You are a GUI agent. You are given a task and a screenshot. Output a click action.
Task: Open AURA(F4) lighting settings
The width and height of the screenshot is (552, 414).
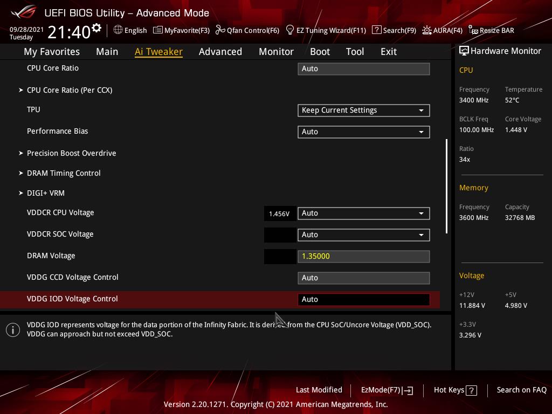(x=442, y=30)
